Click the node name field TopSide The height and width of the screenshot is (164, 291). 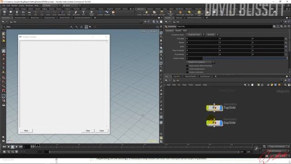pos(224,26)
